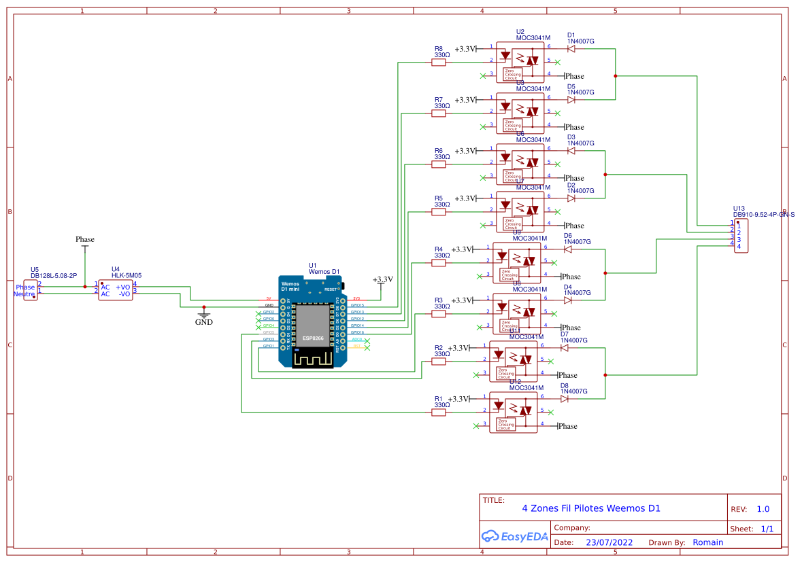Image resolution: width=802 pixels, height=562 pixels.
Task: Select the HLK-5M05 power module symbol
Action: (x=116, y=290)
